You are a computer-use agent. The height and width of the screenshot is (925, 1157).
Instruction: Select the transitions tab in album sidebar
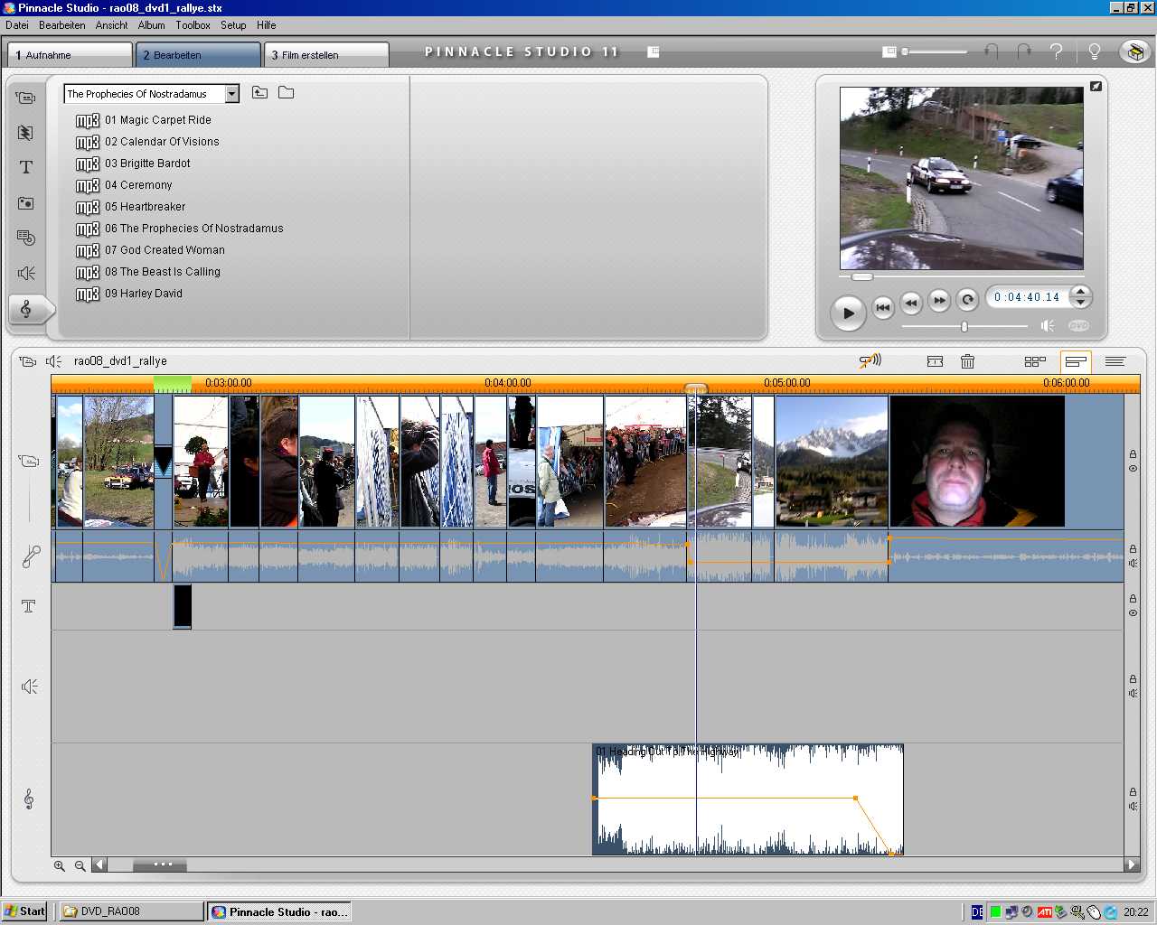(x=26, y=133)
